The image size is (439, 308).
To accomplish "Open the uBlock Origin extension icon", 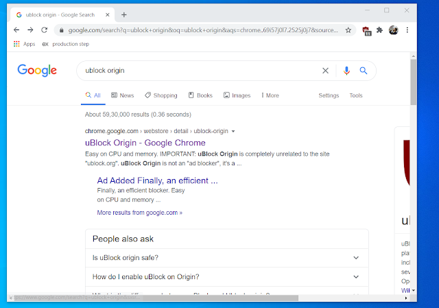I will point(367,31).
